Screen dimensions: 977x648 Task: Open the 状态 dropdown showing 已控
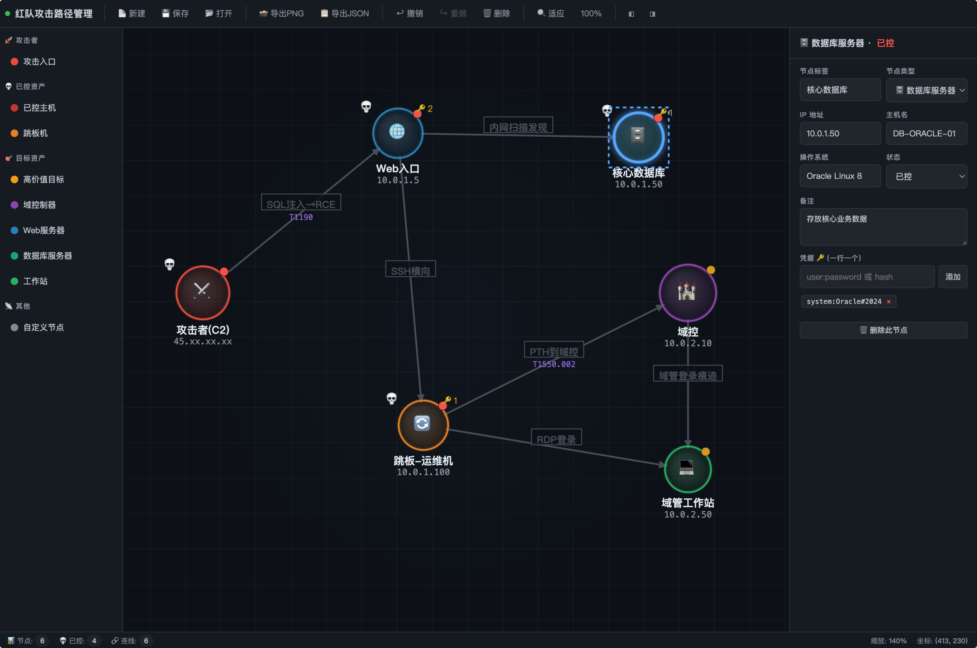pos(926,176)
